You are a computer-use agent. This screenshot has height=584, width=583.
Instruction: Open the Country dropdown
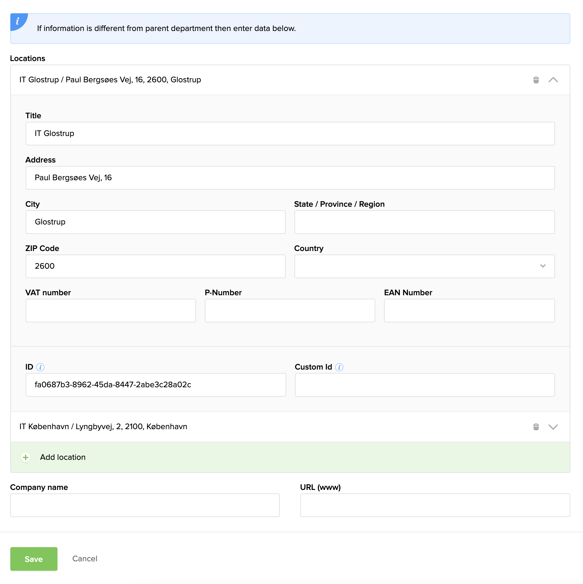pyautogui.click(x=424, y=266)
